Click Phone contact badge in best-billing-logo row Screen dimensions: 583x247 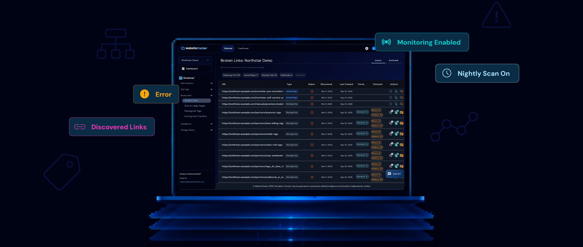coord(376,121)
